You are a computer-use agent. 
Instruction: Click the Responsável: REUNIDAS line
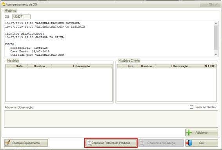coord(29,48)
